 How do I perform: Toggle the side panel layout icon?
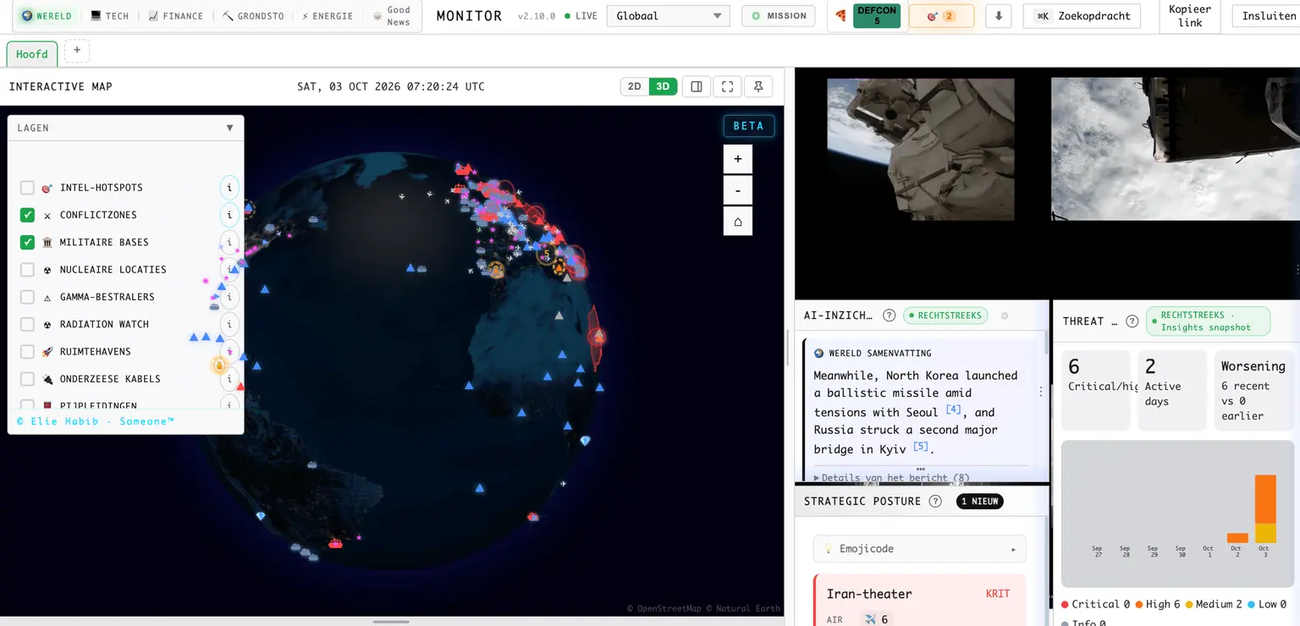(x=696, y=86)
